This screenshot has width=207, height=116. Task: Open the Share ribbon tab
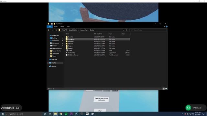tap(62, 26)
